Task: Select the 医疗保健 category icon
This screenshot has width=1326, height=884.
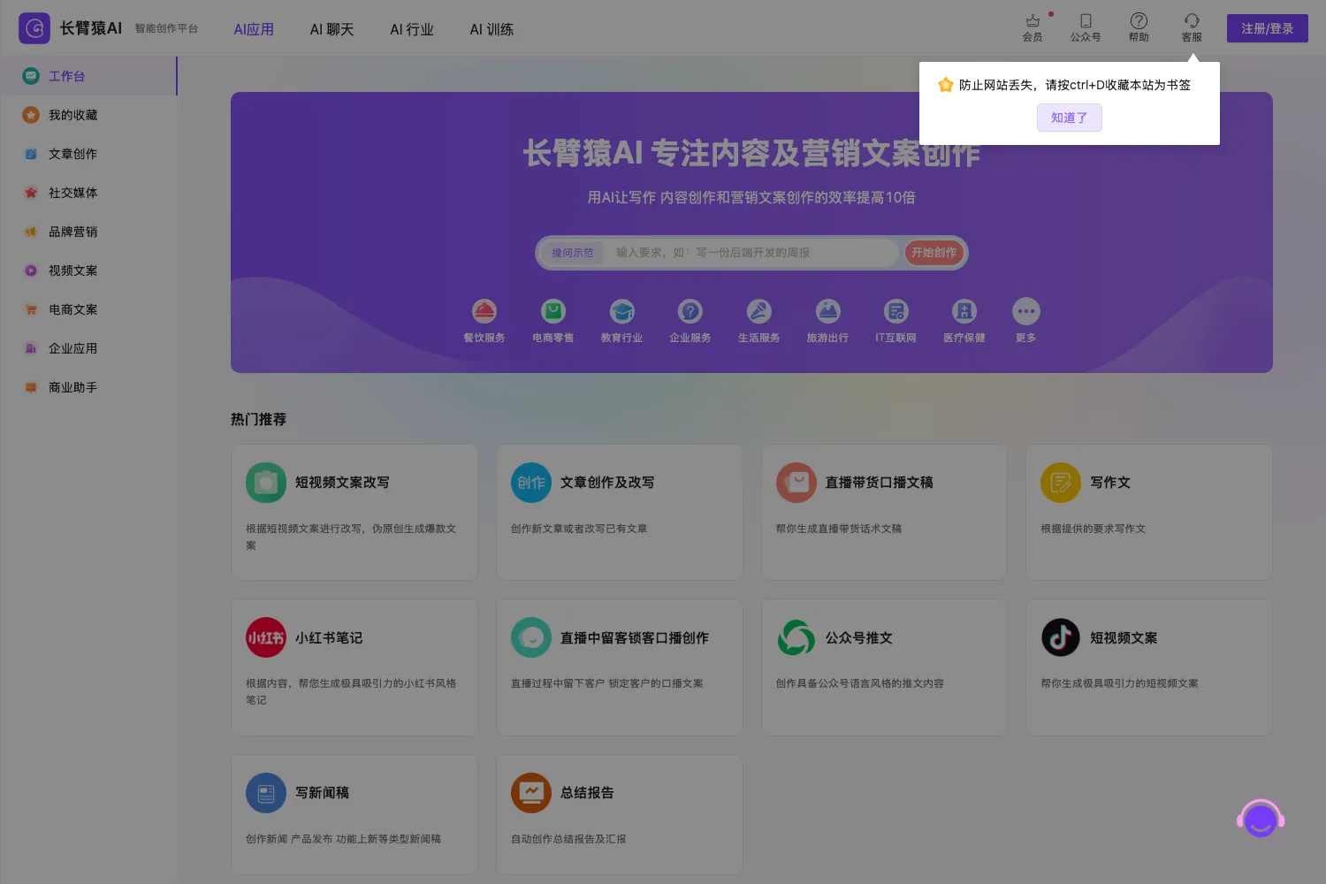Action: pos(964,311)
